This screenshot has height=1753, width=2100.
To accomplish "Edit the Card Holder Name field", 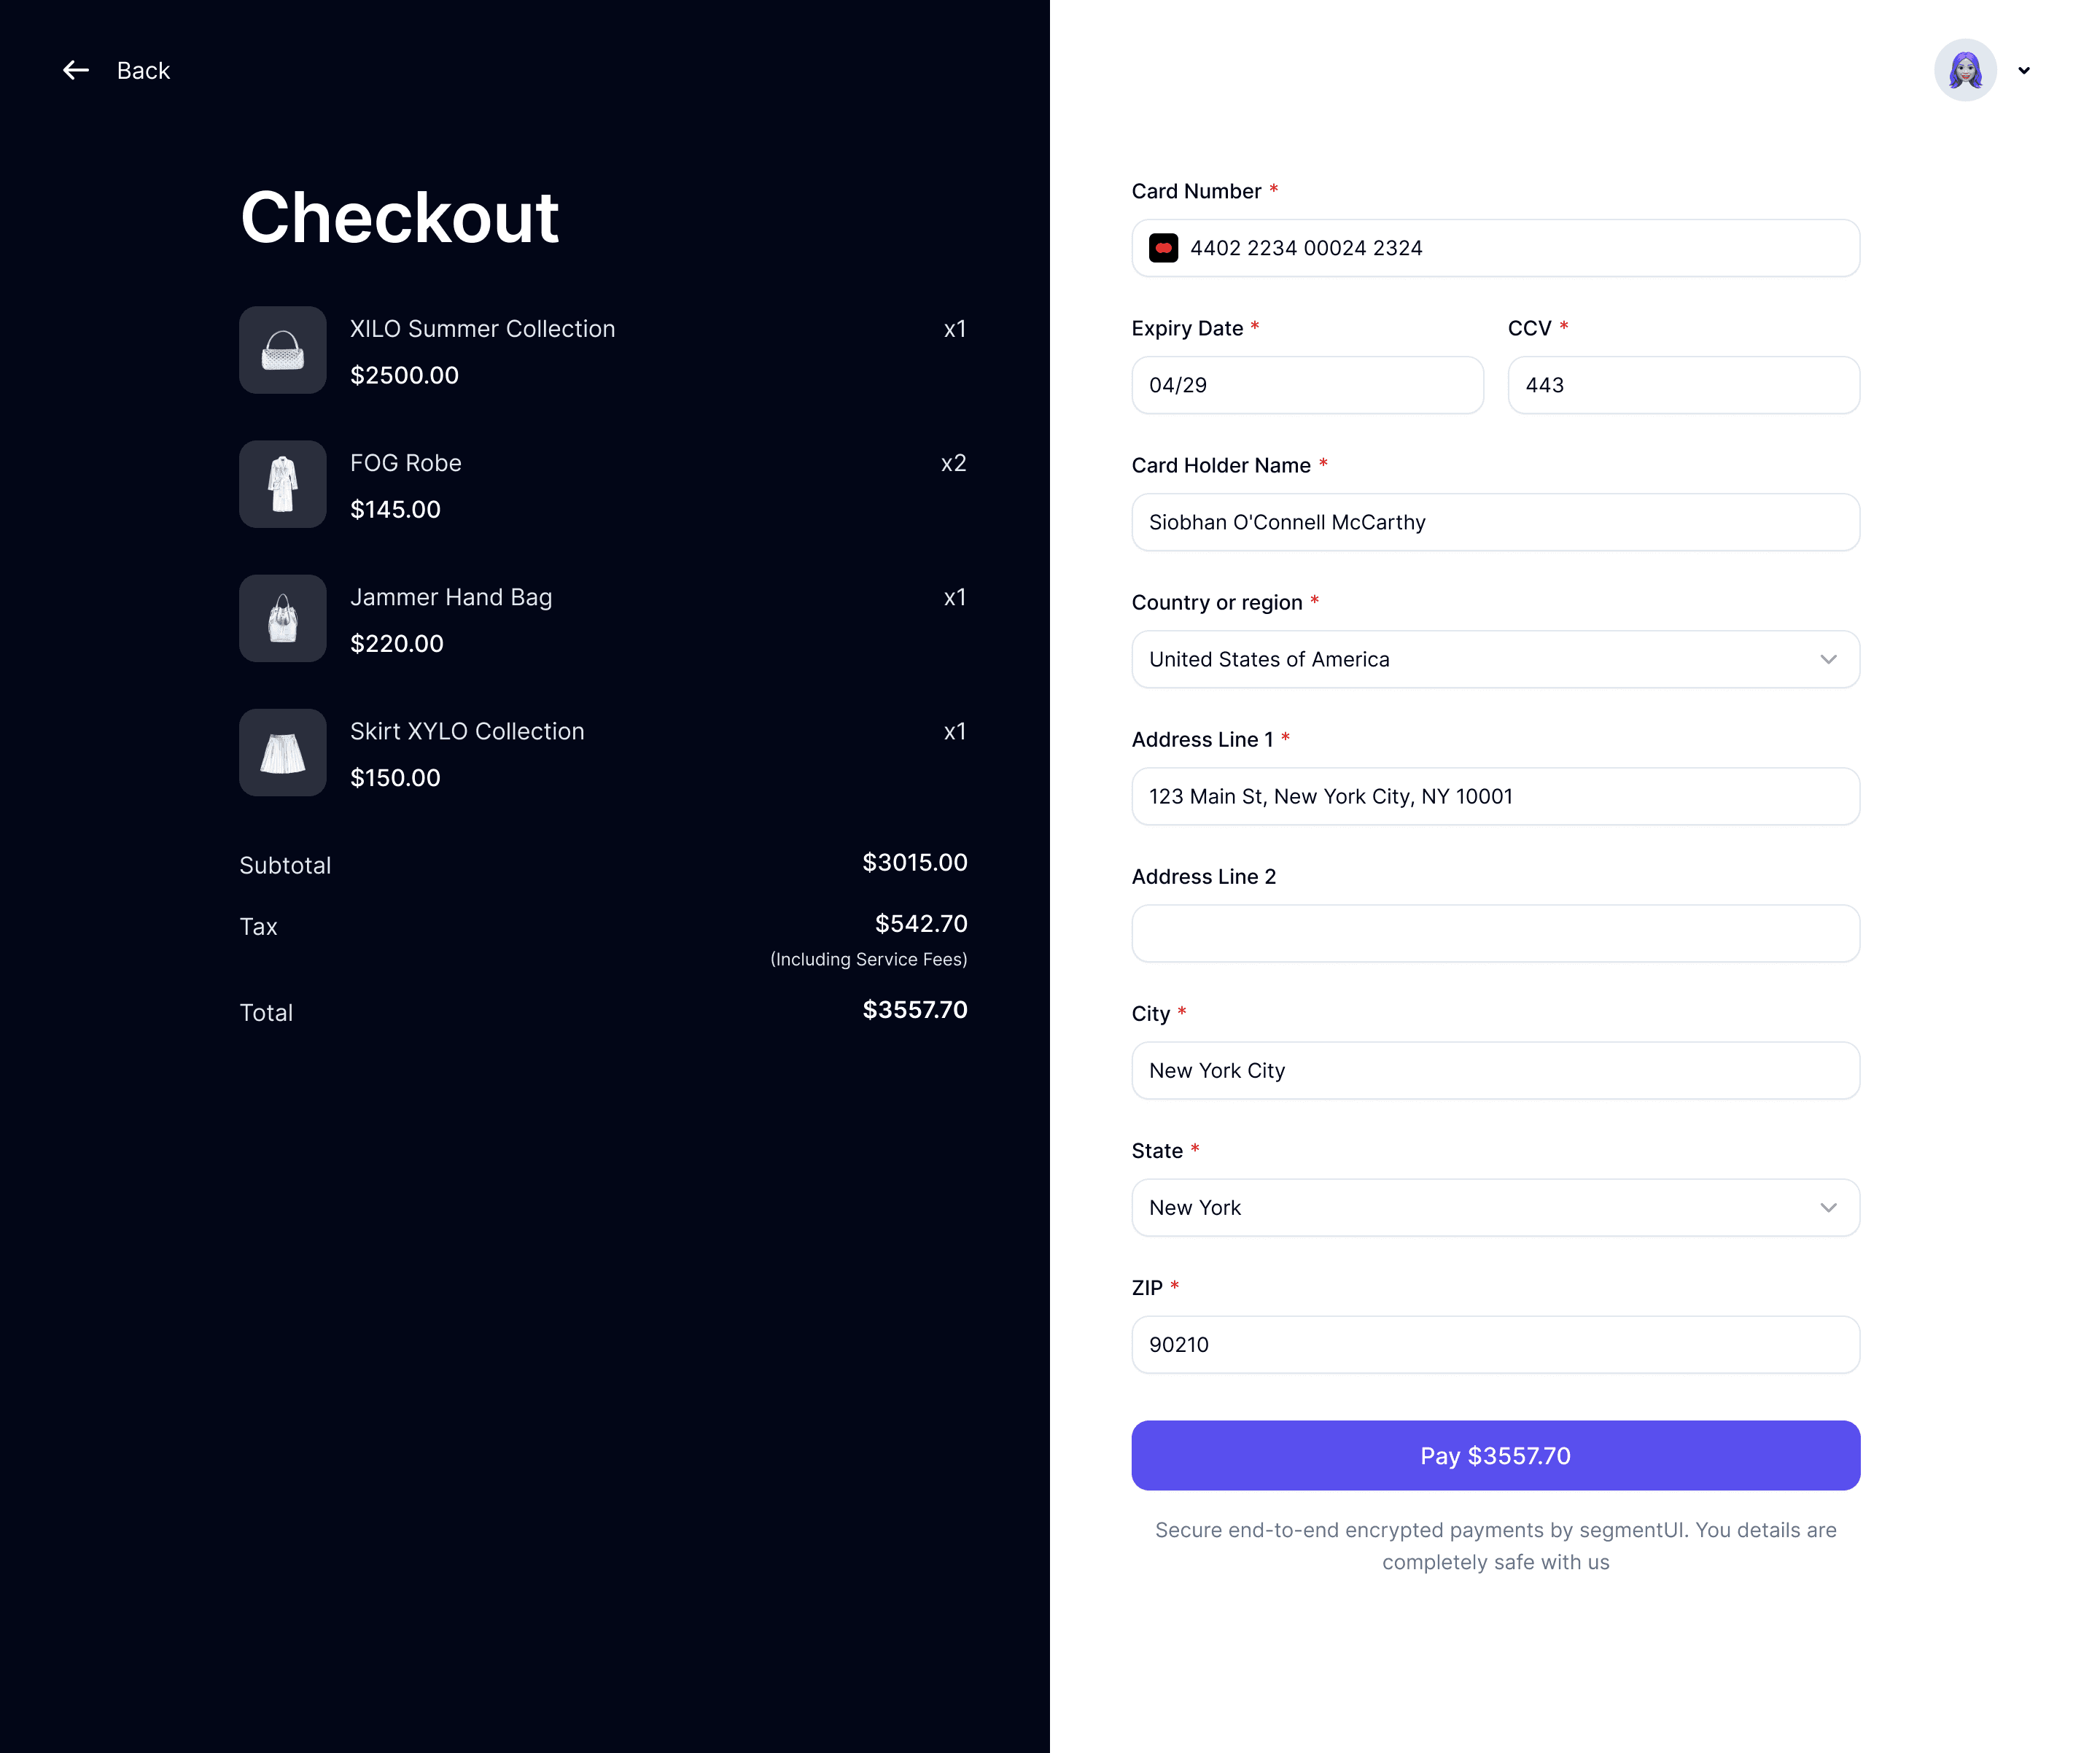I will [1495, 522].
